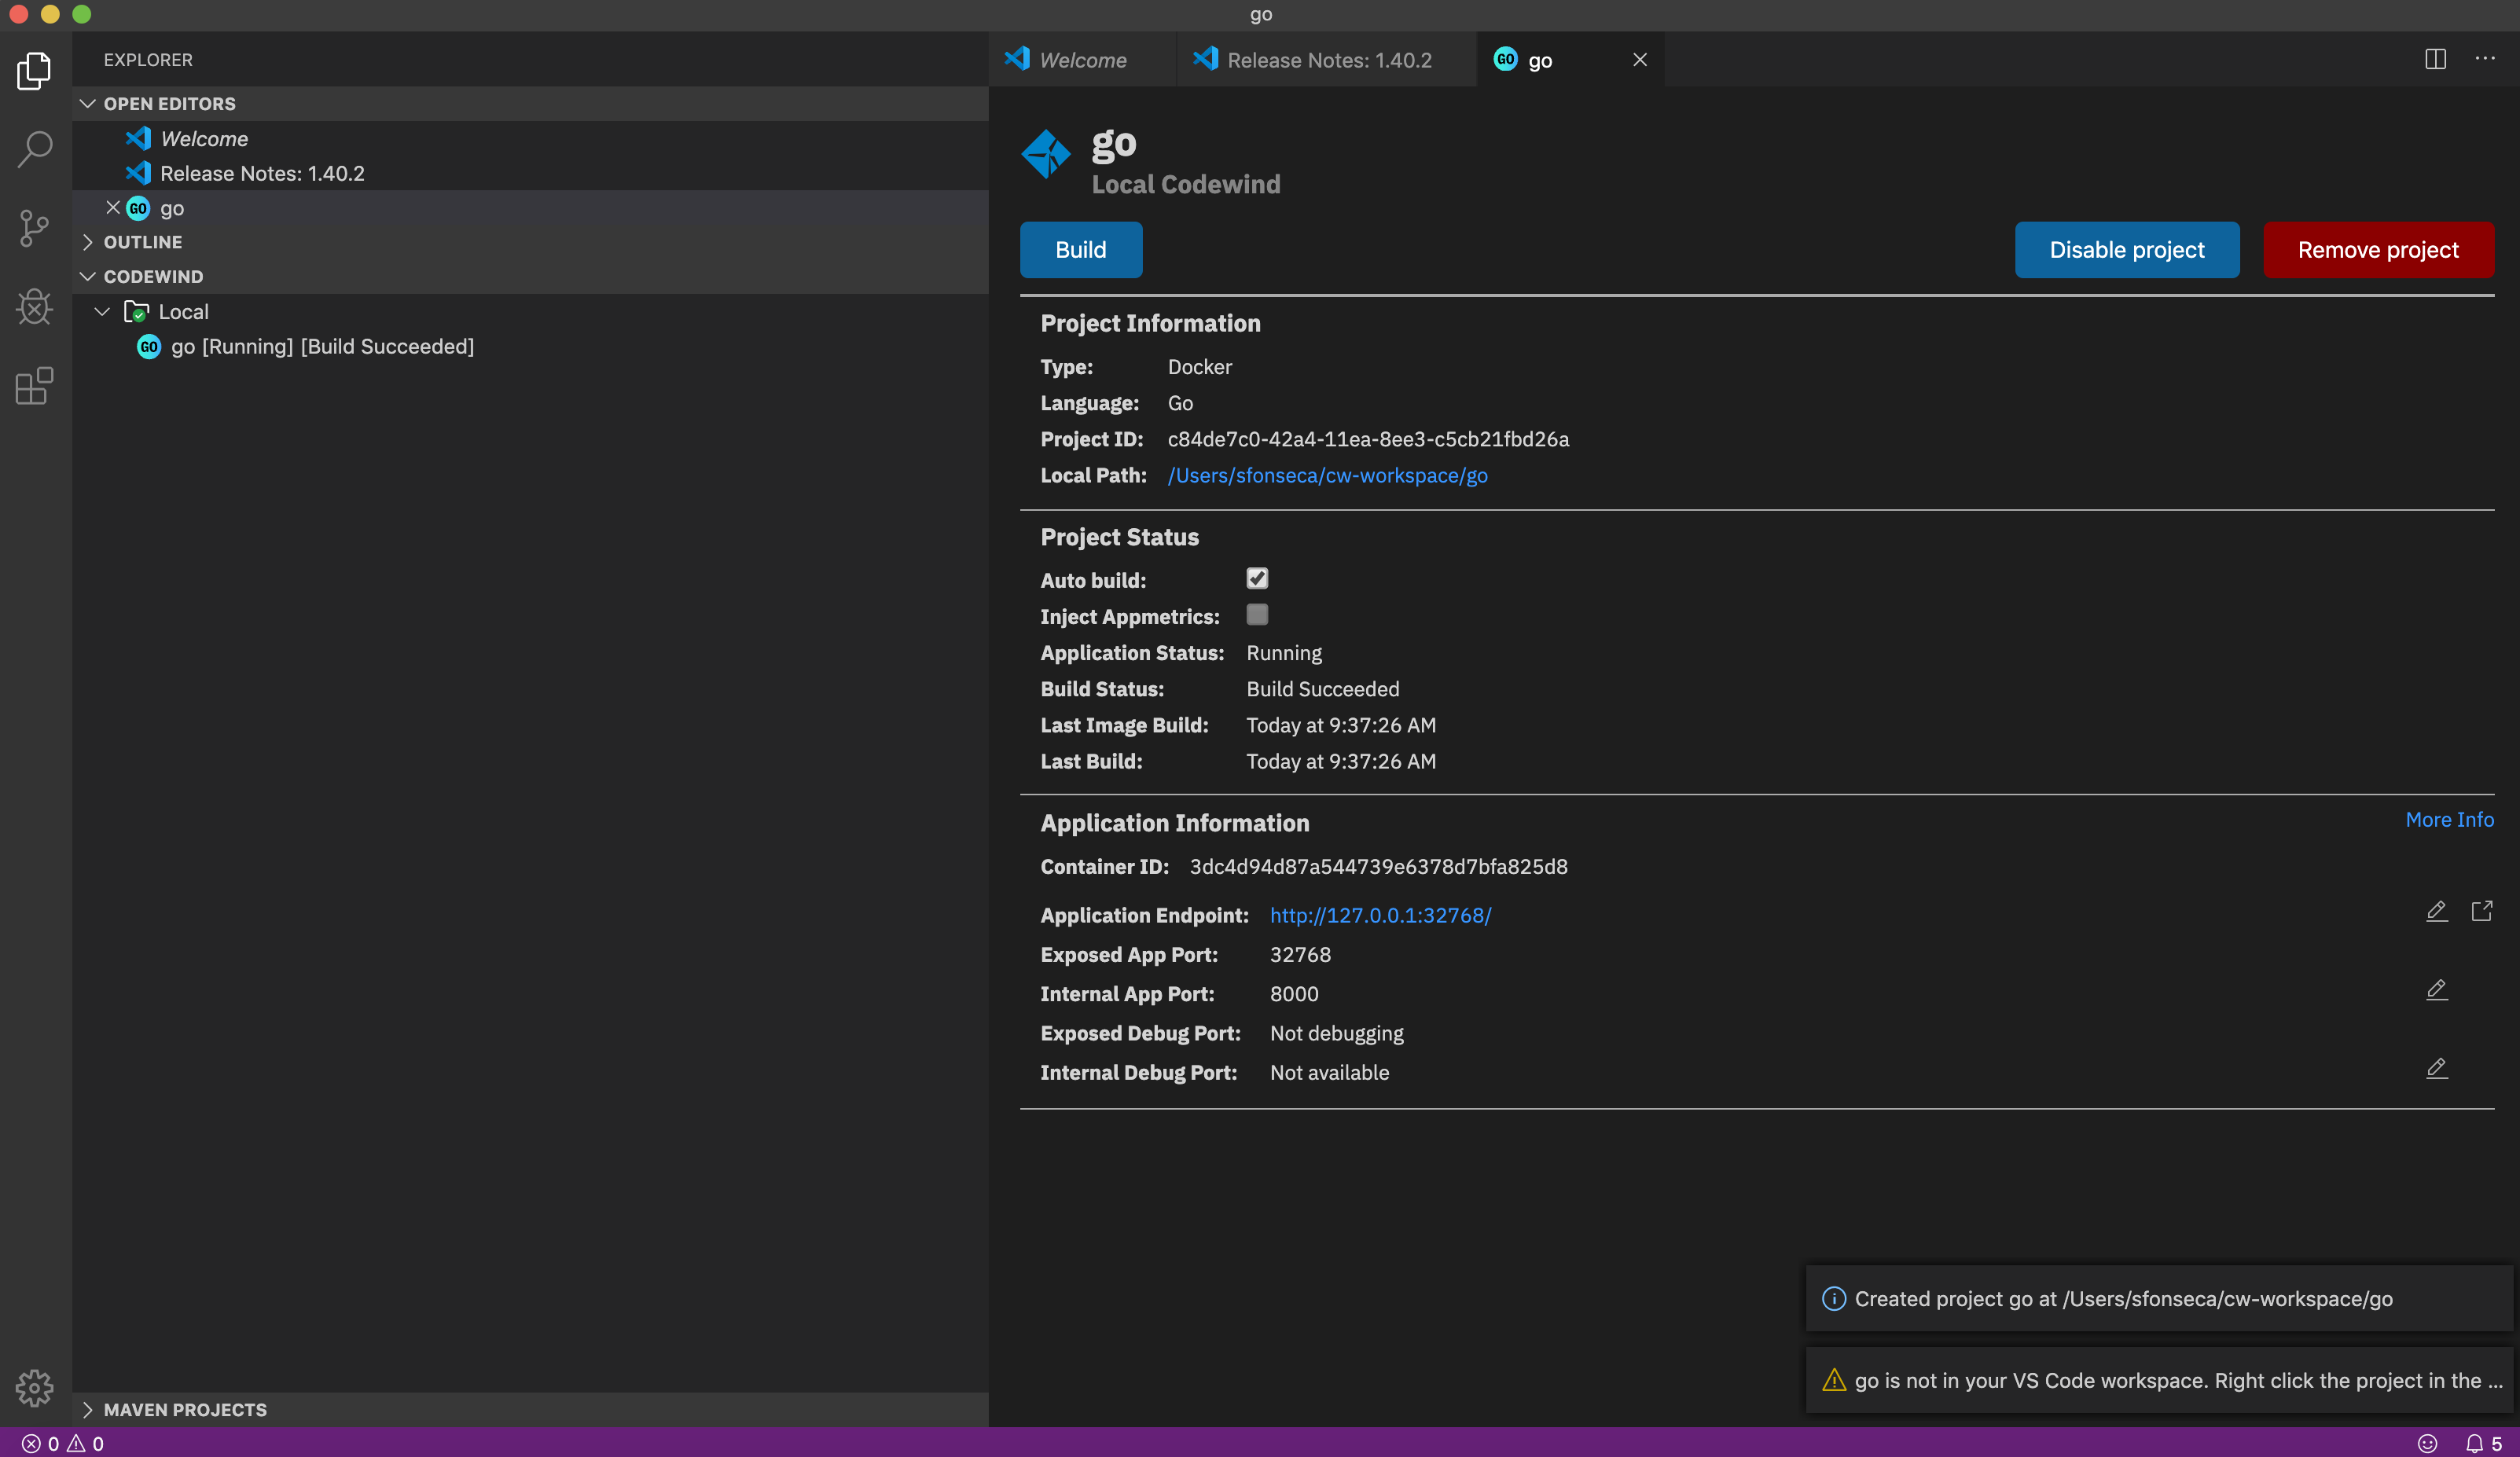Click the Build button
The image size is (2520, 1457).
click(x=1080, y=250)
